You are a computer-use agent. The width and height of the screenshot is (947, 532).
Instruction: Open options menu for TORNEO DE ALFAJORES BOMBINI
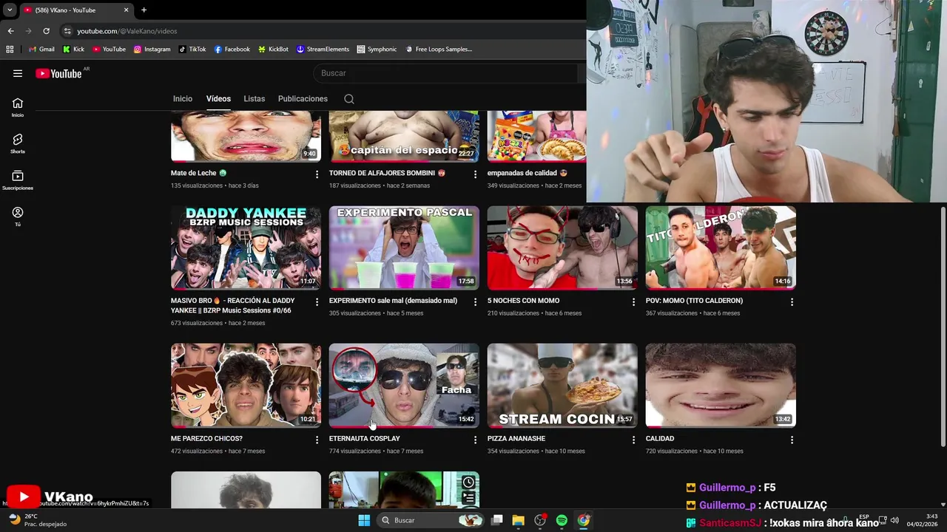(475, 174)
